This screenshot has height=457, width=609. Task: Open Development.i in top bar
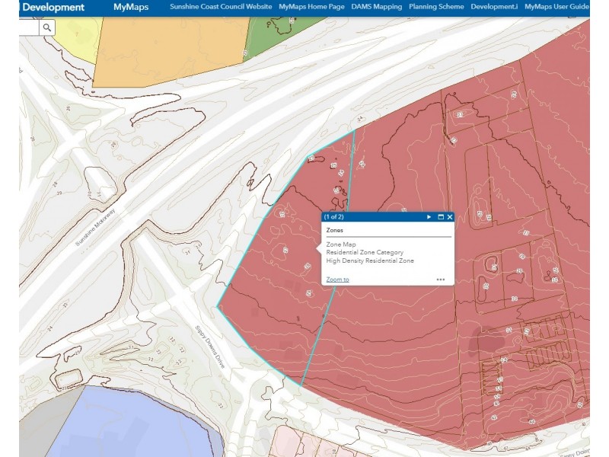click(x=493, y=7)
